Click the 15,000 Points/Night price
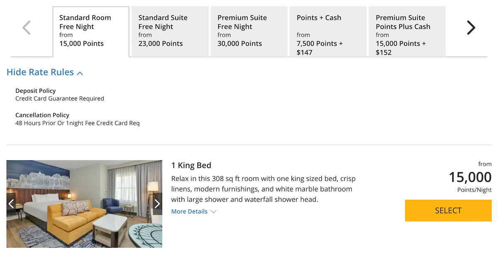 click(470, 178)
